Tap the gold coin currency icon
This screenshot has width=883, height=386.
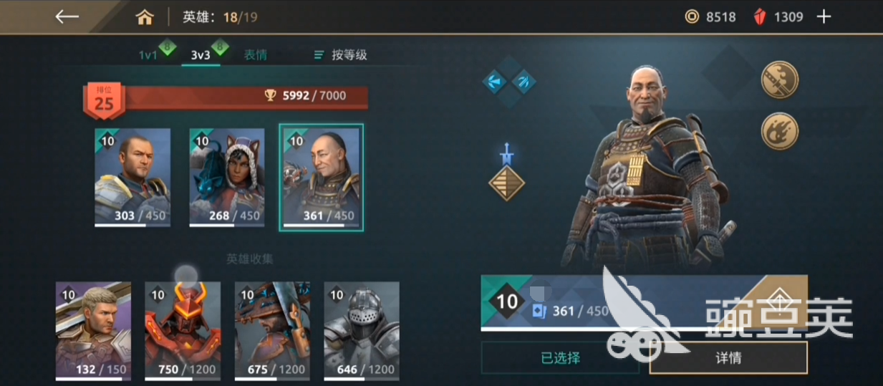coord(692,16)
